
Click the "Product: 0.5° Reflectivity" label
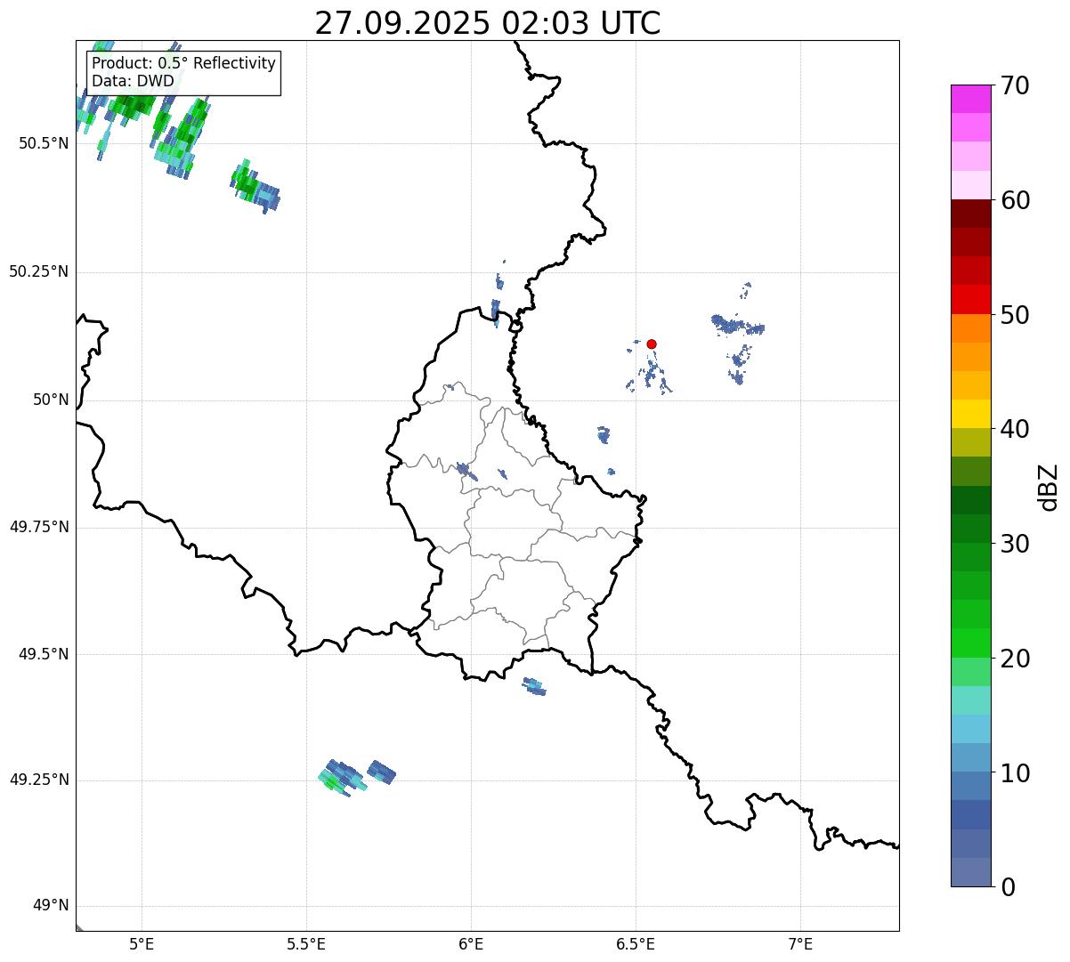pos(184,64)
